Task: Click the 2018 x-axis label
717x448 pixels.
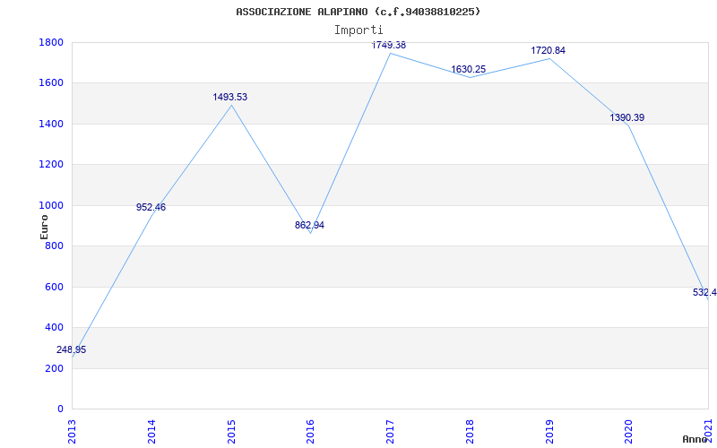Action: (x=469, y=432)
